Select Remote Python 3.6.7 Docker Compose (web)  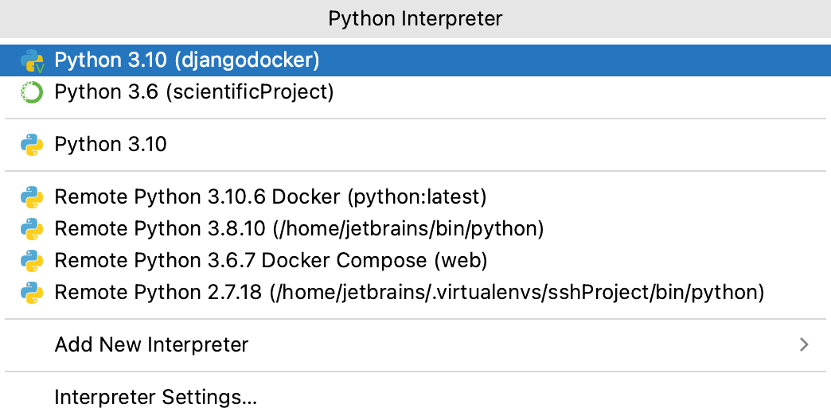point(416,261)
